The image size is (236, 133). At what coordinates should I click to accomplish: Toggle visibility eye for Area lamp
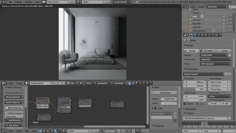(224, 16)
